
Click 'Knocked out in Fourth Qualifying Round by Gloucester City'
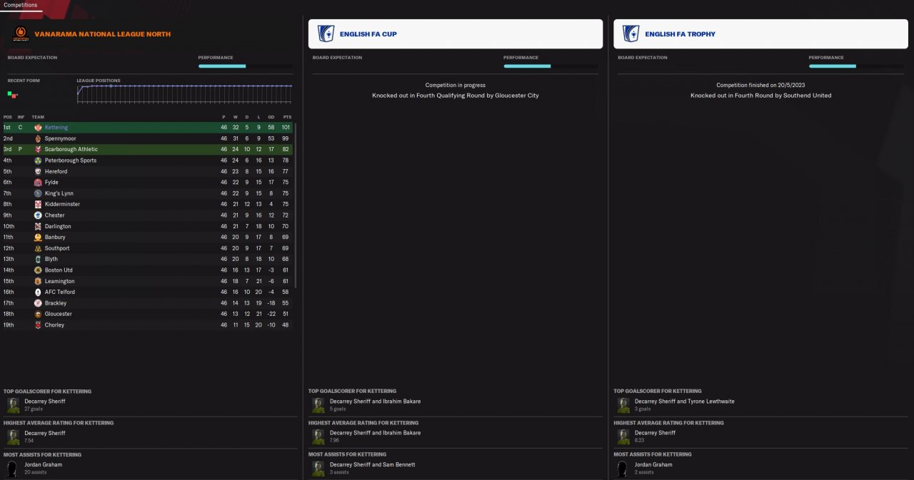pos(456,96)
